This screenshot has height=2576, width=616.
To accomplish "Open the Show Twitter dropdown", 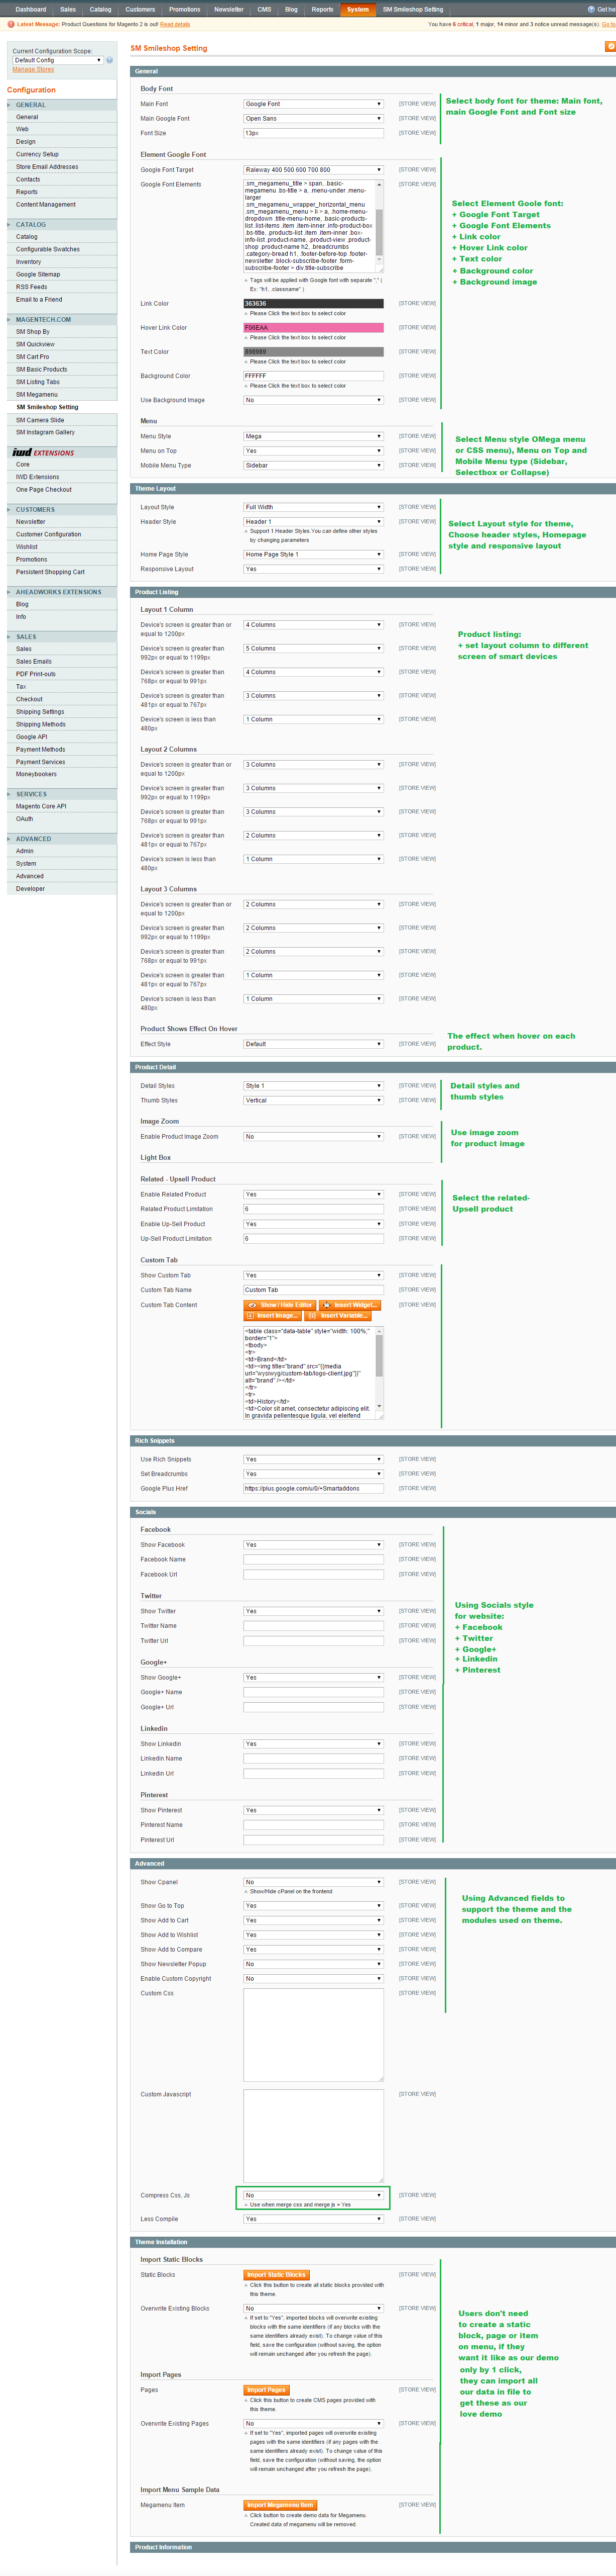I will point(313,1611).
